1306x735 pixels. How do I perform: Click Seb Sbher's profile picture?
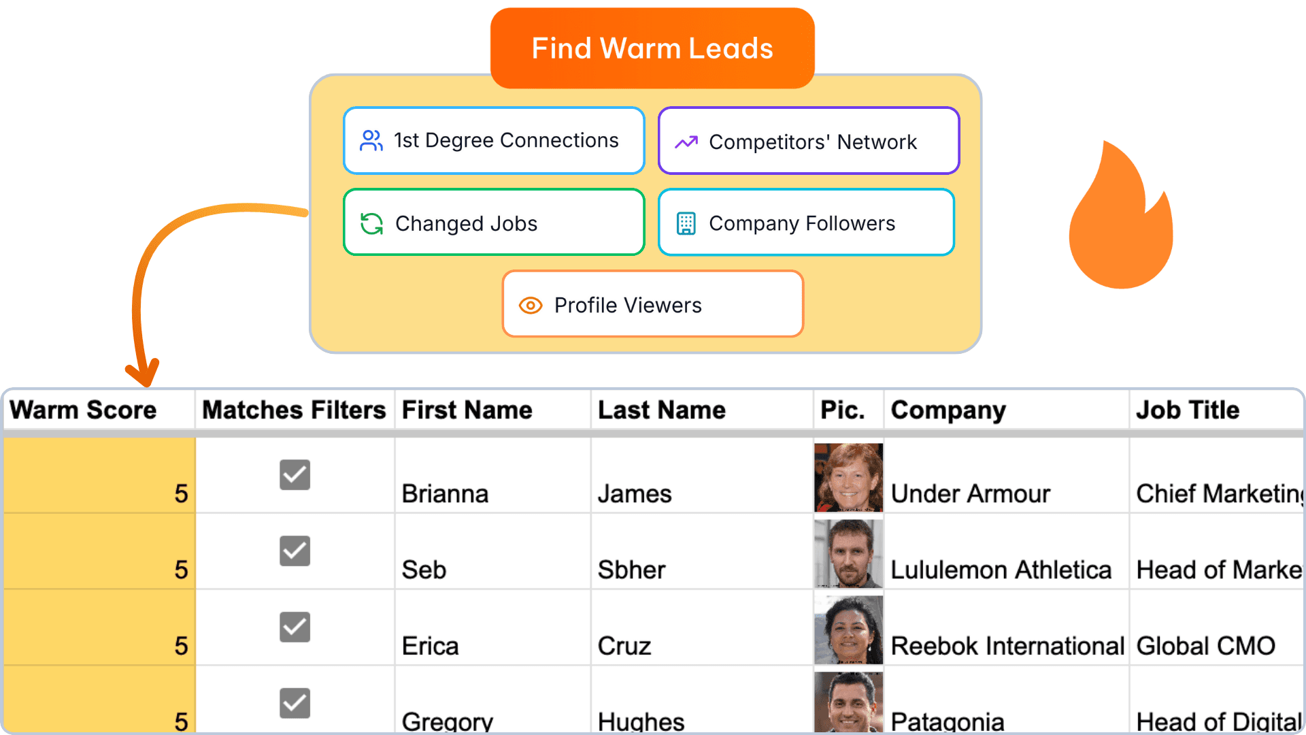(848, 552)
